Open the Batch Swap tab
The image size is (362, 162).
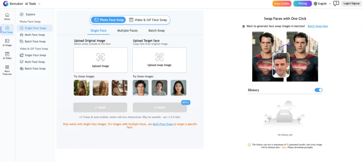tap(156, 30)
